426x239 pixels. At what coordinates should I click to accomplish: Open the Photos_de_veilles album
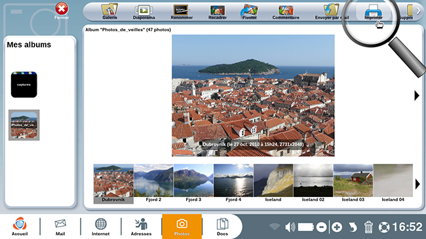24,125
